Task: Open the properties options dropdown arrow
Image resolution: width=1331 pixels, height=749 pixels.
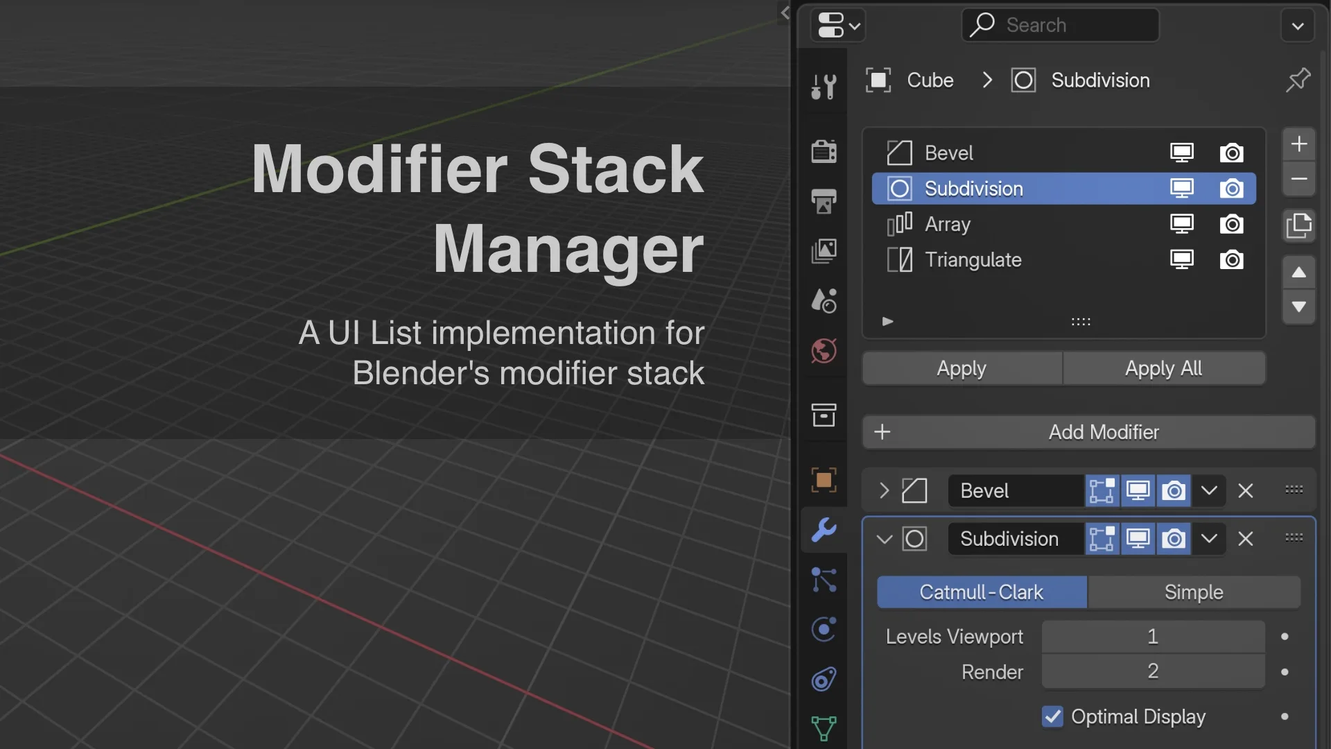Action: (x=1298, y=26)
